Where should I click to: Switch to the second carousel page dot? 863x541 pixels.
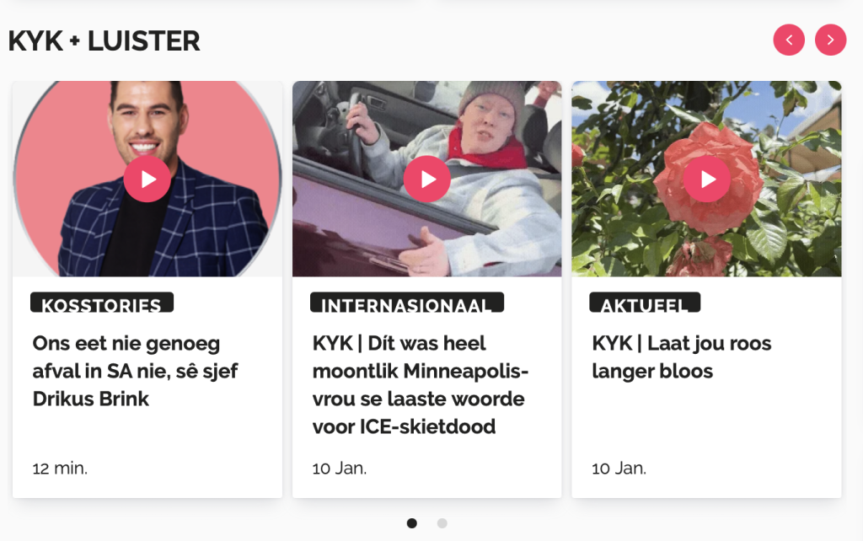click(442, 523)
